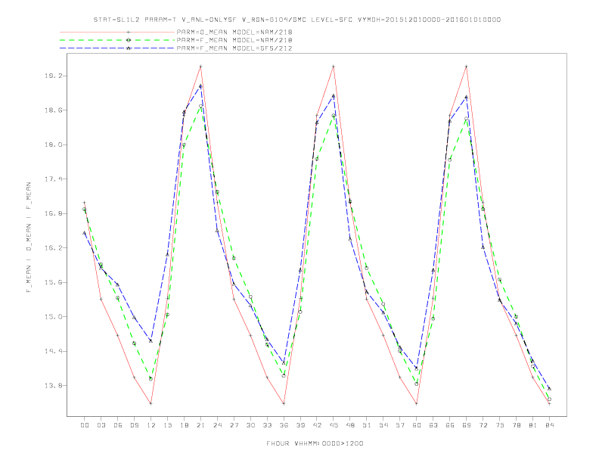
Task: Click x-axis forecast hour label 39
Action: coord(300,425)
